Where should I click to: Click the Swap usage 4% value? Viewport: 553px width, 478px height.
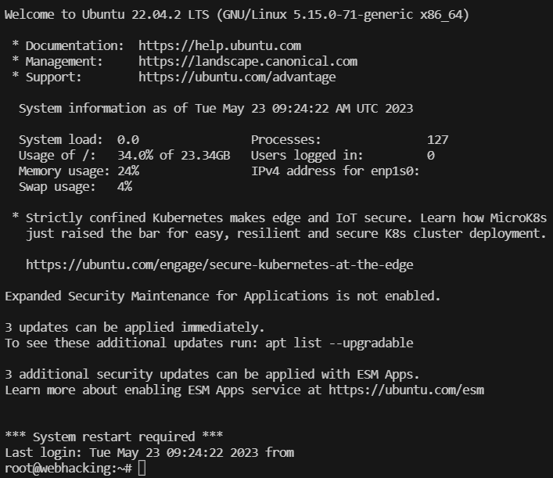(x=124, y=187)
